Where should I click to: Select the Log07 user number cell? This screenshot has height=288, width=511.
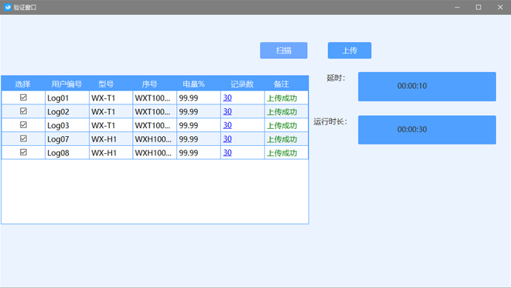coord(67,138)
